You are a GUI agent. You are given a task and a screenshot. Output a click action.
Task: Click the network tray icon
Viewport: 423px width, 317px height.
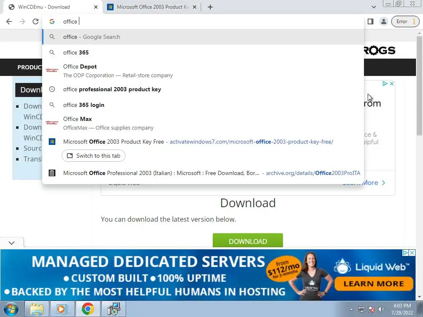[361, 309]
